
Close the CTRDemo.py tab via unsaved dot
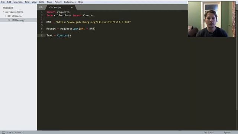coord(72,7)
